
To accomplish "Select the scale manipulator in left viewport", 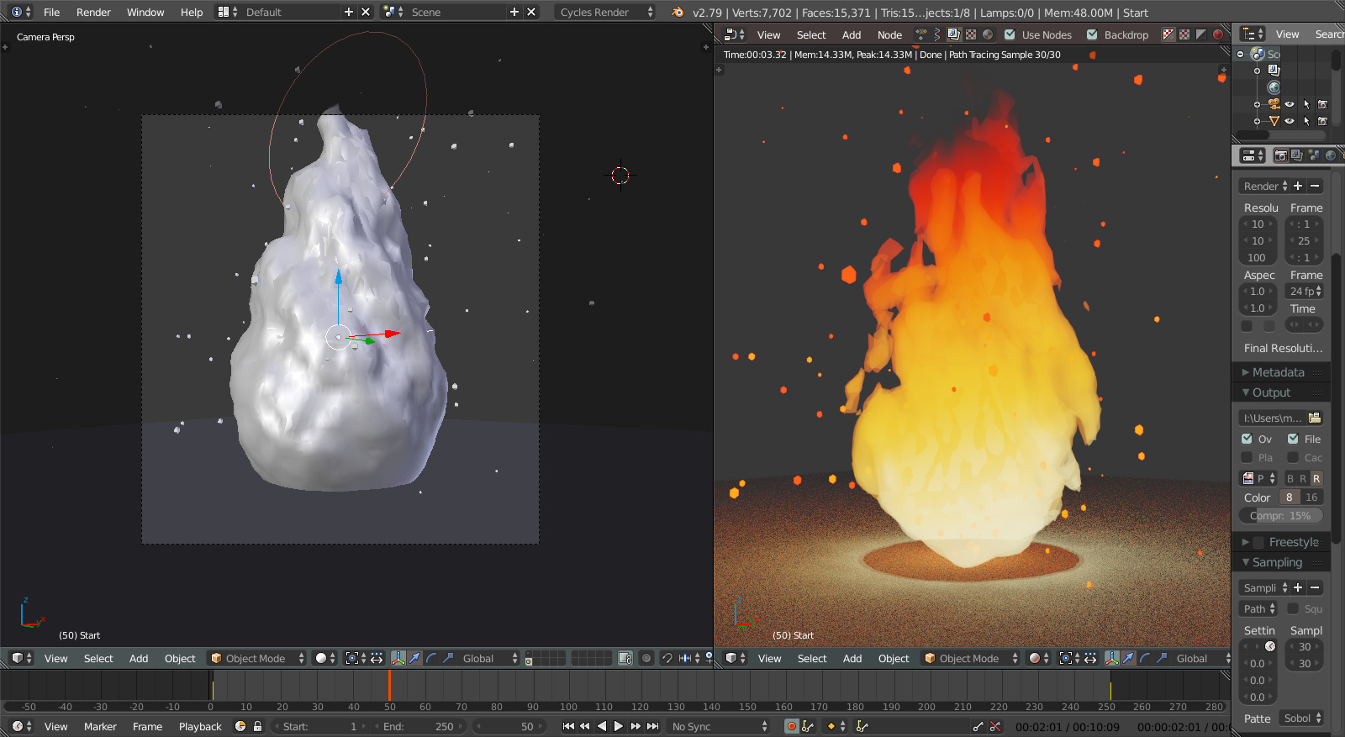I will [x=447, y=658].
